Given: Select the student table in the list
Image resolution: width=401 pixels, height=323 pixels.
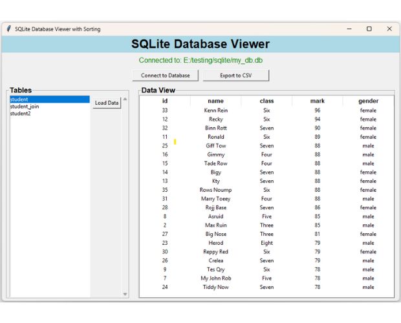Looking at the screenshot, I should coord(50,99).
